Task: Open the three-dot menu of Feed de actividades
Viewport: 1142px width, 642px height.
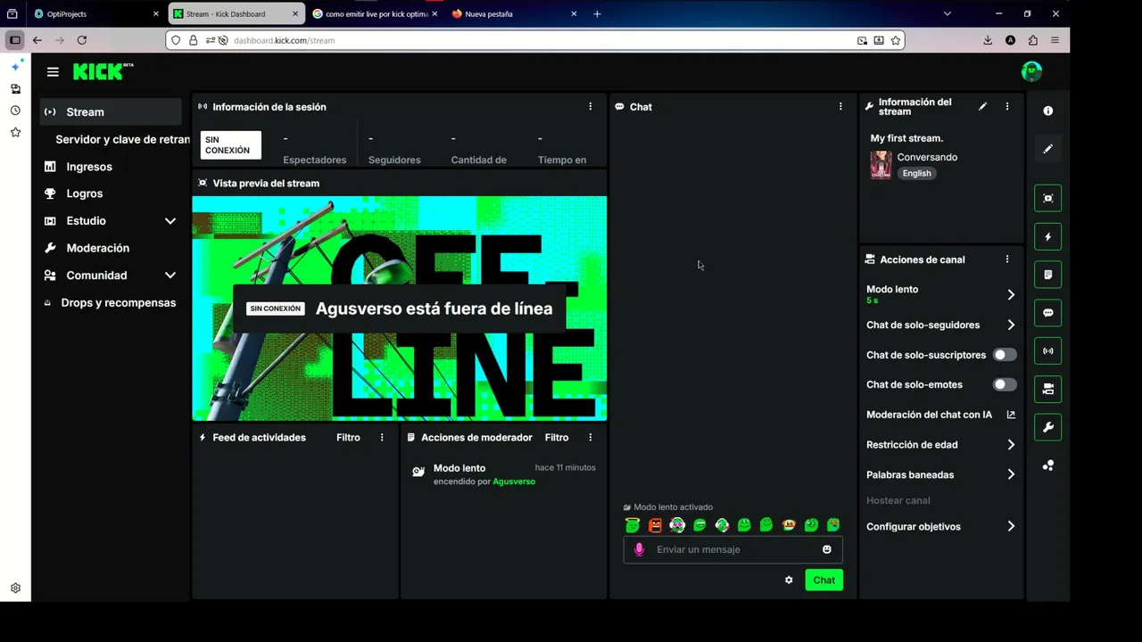Action: point(382,437)
